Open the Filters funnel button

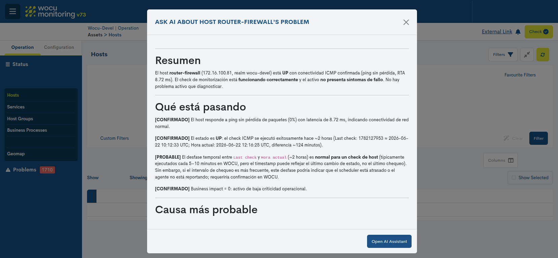[503, 55]
